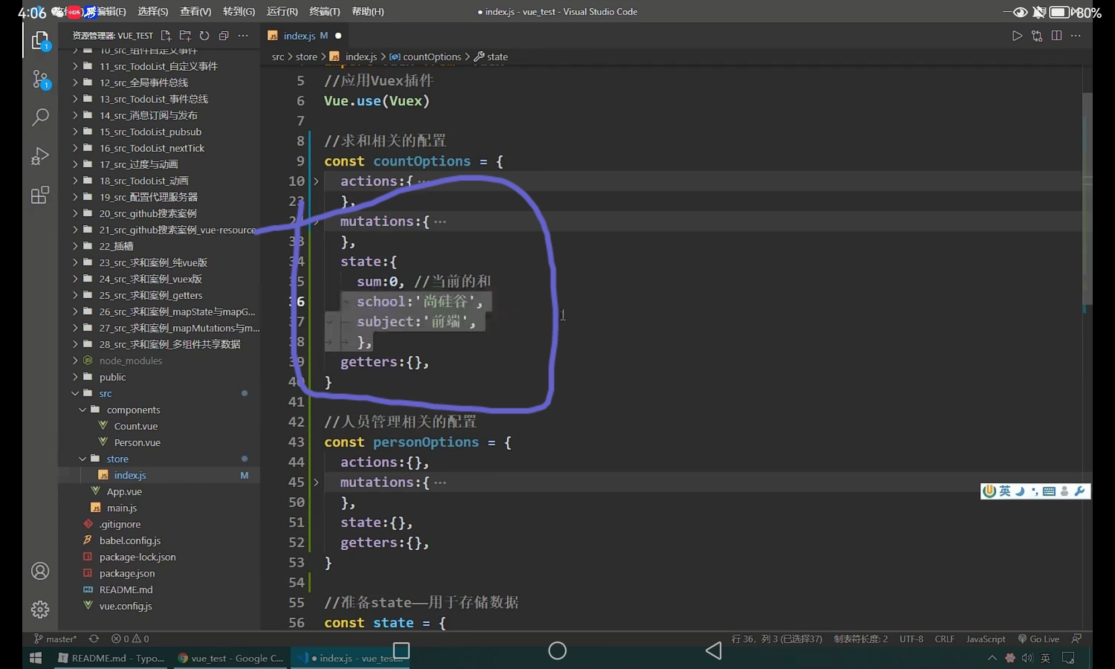Open the Run and Debug view
Image resolution: width=1115 pixels, height=669 pixels.
point(40,156)
